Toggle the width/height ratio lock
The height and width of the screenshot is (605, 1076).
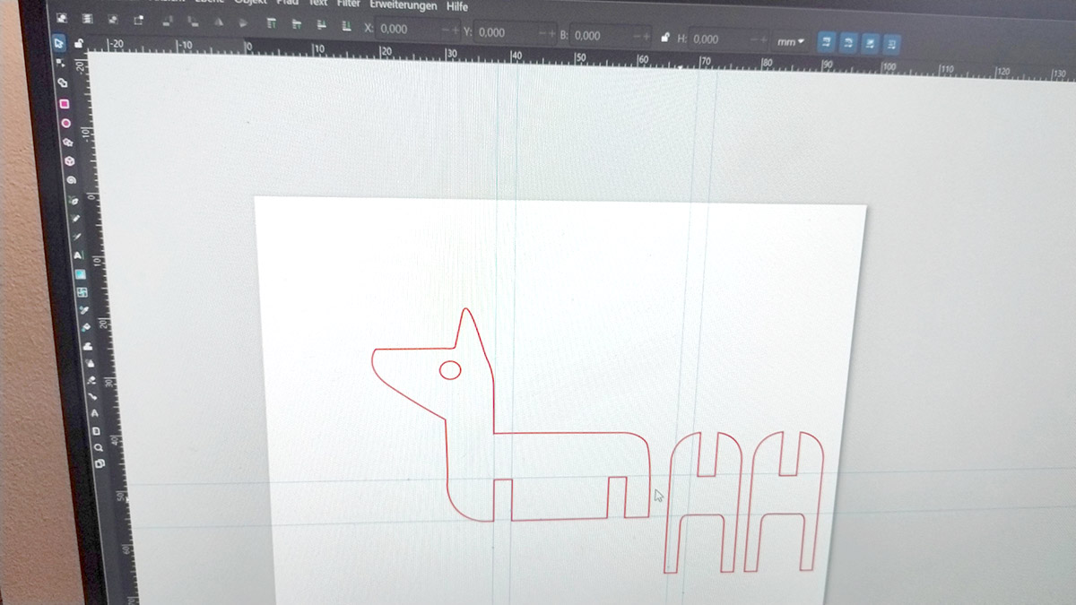click(664, 38)
